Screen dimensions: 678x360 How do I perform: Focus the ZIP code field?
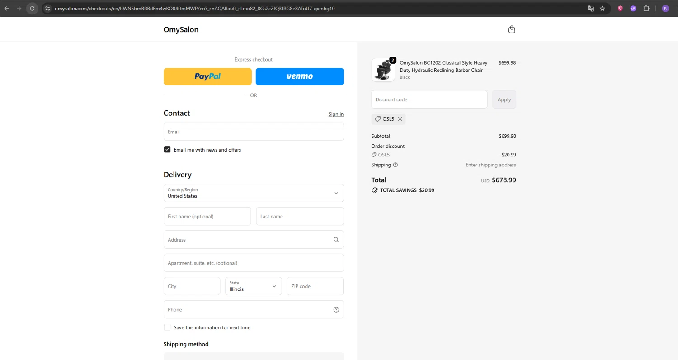(315, 286)
